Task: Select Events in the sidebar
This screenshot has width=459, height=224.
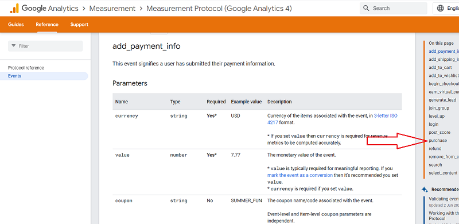Action: coord(44,76)
